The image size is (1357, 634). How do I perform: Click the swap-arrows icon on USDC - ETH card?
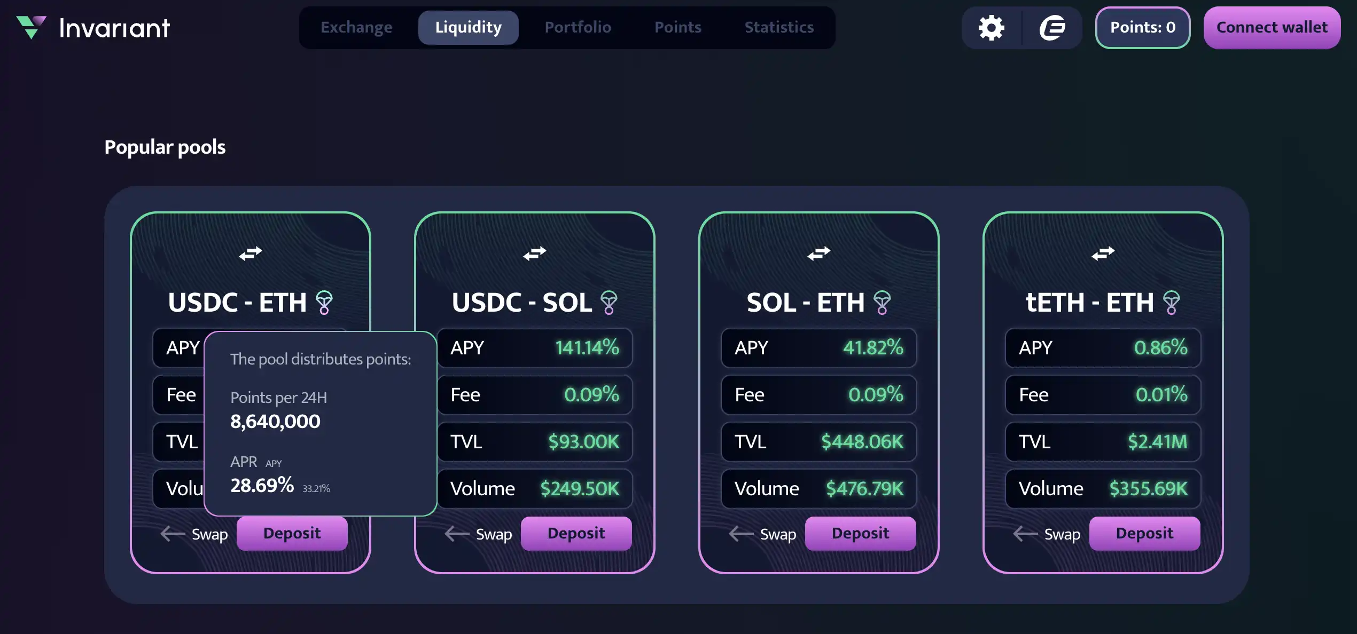coord(251,253)
